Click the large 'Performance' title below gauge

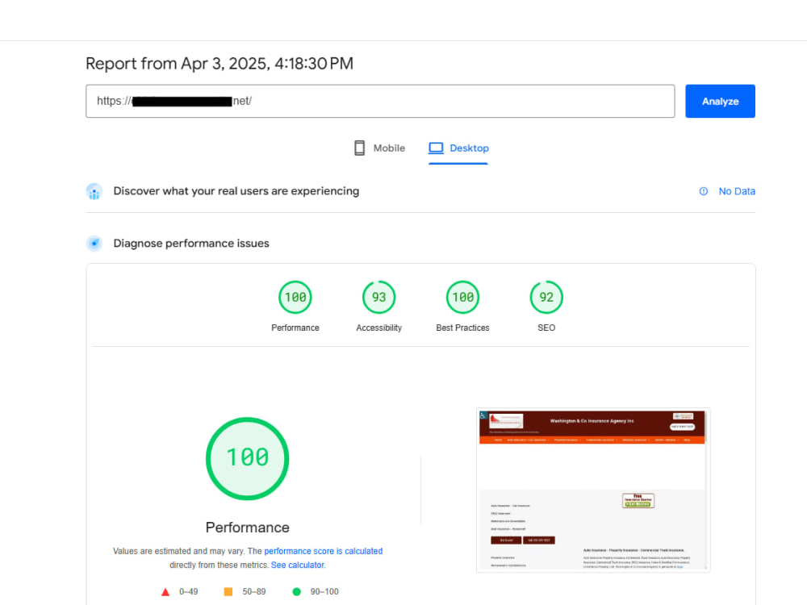point(248,528)
